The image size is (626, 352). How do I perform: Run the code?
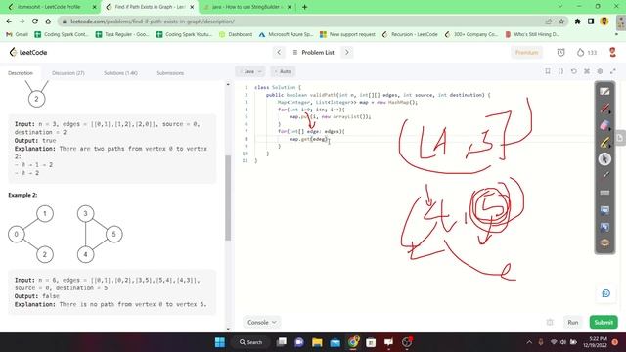coord(573,322)
